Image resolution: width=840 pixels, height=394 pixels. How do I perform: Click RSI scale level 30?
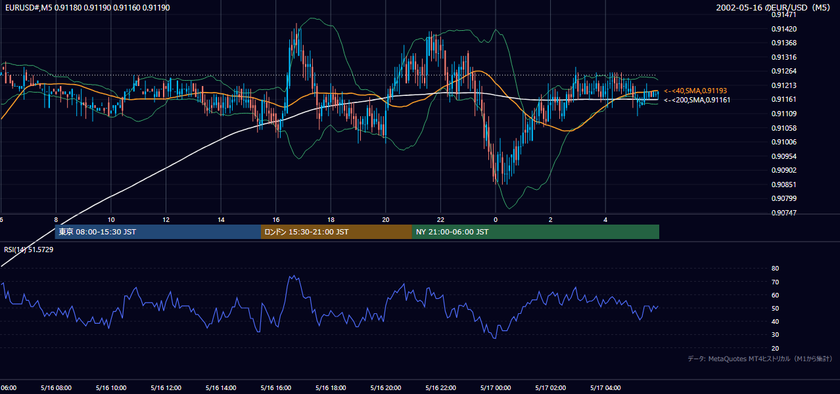pos(775,335)
